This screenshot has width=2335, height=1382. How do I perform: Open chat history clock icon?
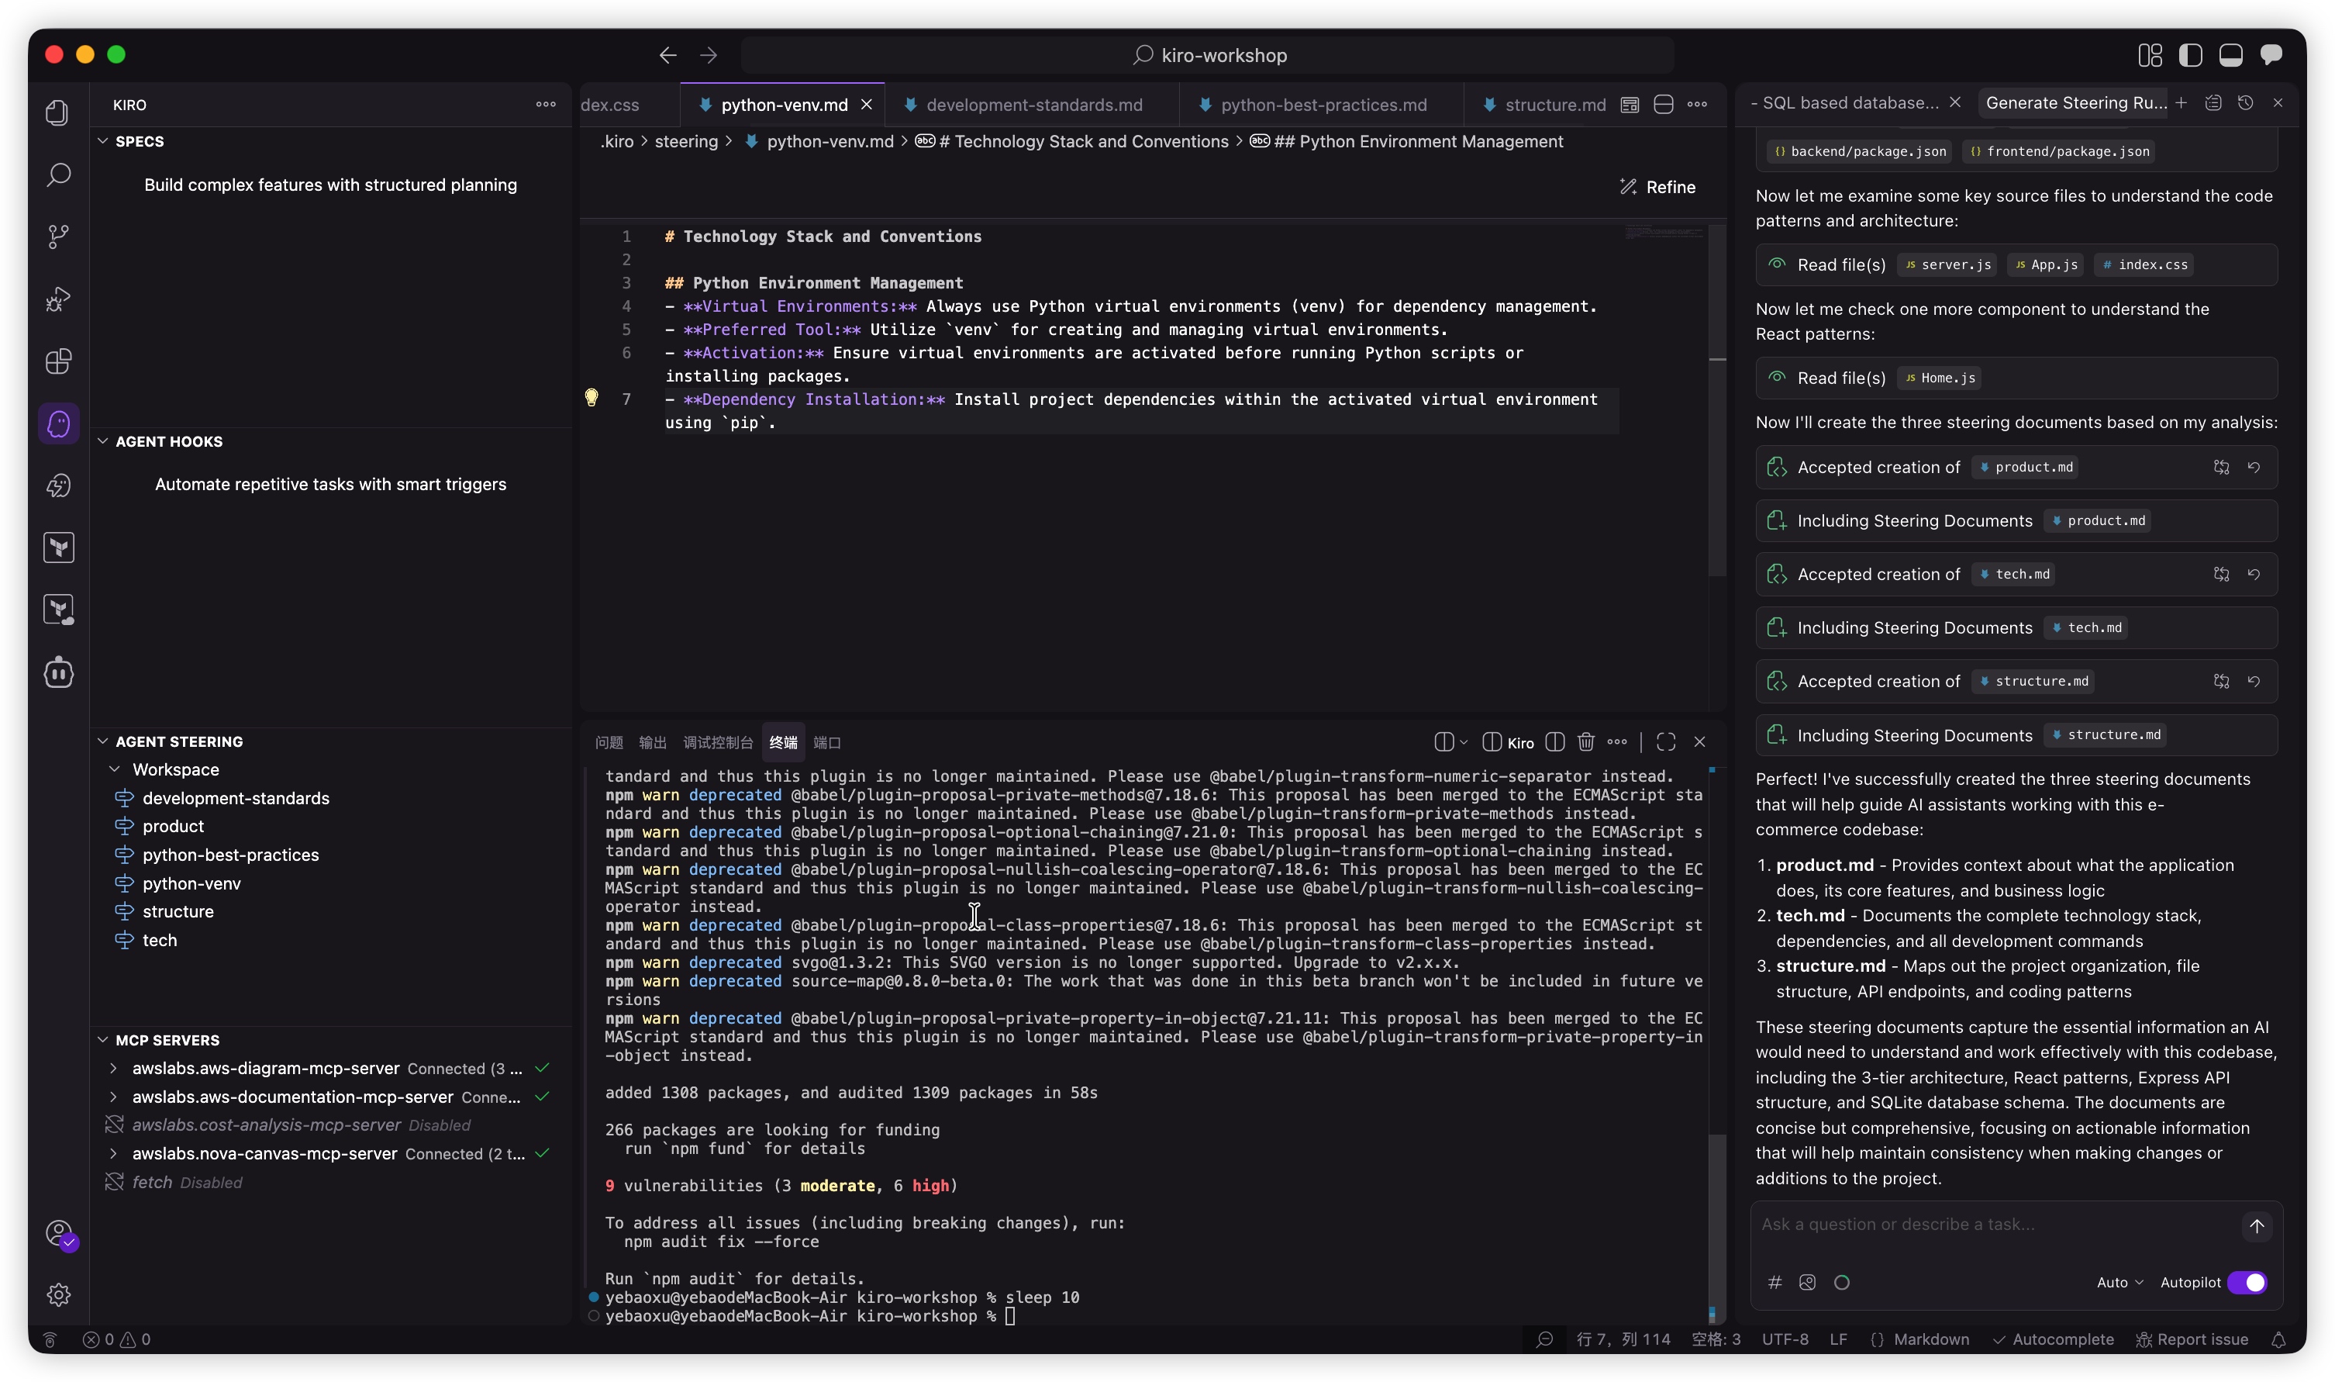[2245, 103]
